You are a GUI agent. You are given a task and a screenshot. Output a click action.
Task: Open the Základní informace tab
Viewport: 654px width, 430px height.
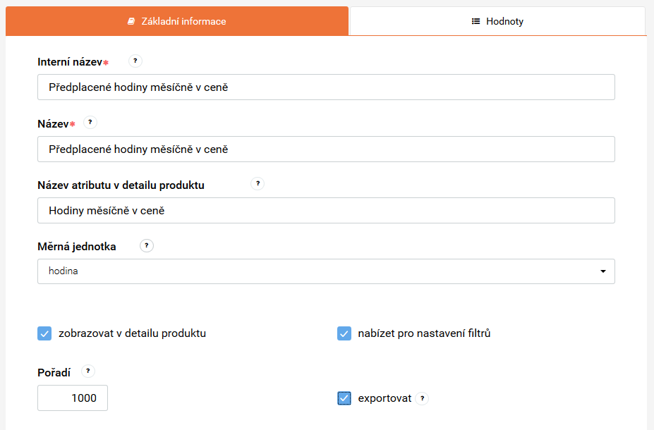coord(177,21)
